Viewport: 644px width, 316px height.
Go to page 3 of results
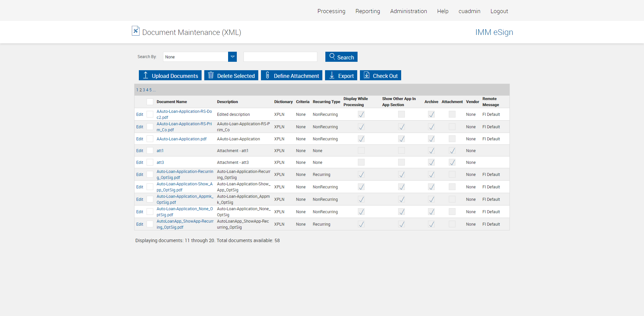click(x=144, y=90)
